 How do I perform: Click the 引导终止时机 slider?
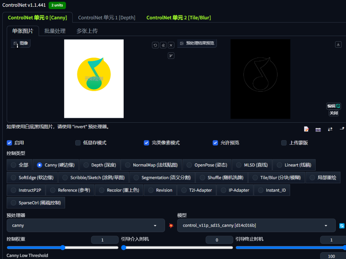[291, 247]
